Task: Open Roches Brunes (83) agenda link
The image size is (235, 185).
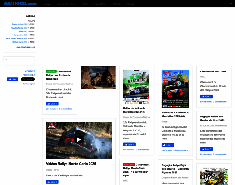Action: pyautogui.click(x=19, y=42)
